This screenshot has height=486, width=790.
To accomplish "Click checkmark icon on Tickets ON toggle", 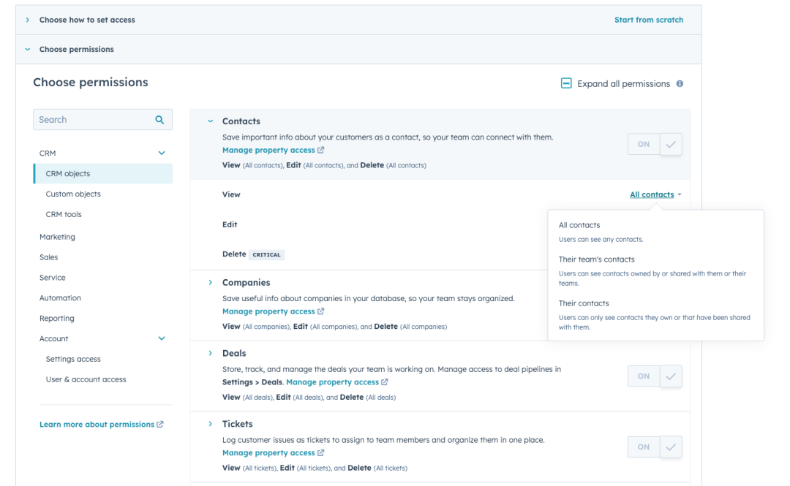I will 671,447.
